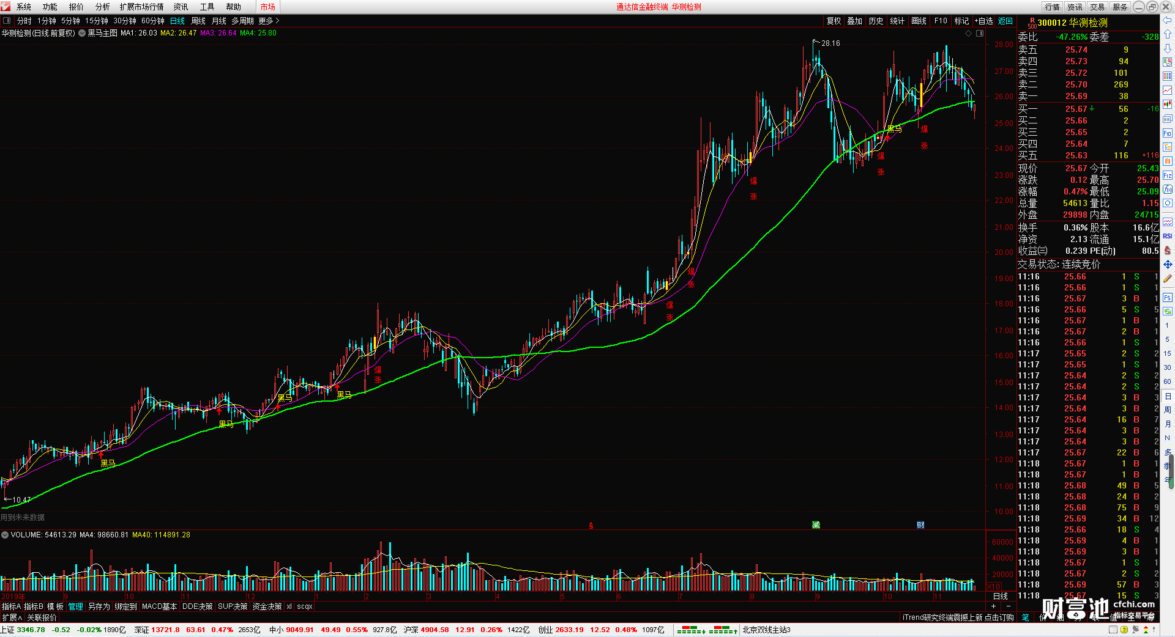Click the F12 trade icon in sidebar
1175x637 pixels.
tap(1168, 175)
